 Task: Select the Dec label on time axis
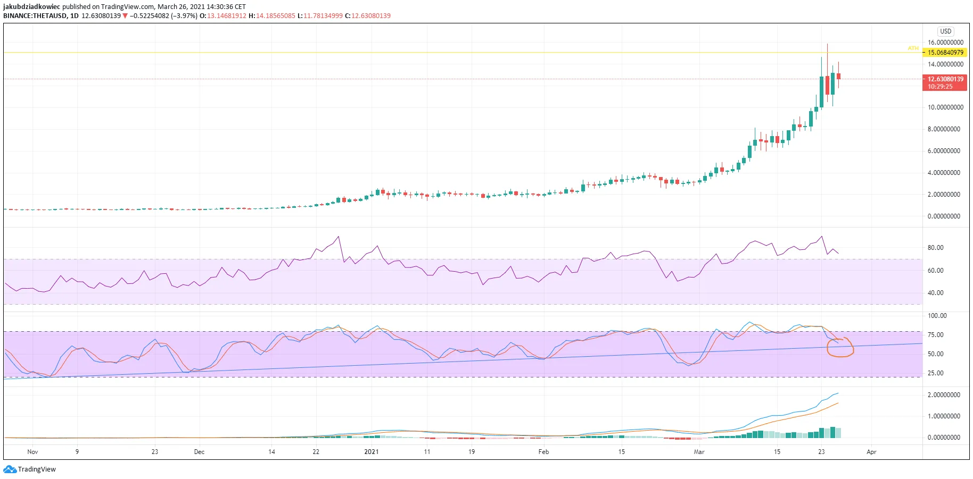click(199, 452)
